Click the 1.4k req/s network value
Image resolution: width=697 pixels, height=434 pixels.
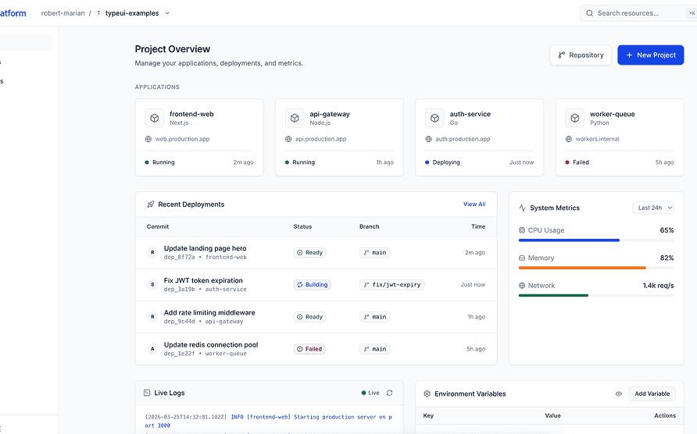[x=659, y=286]
